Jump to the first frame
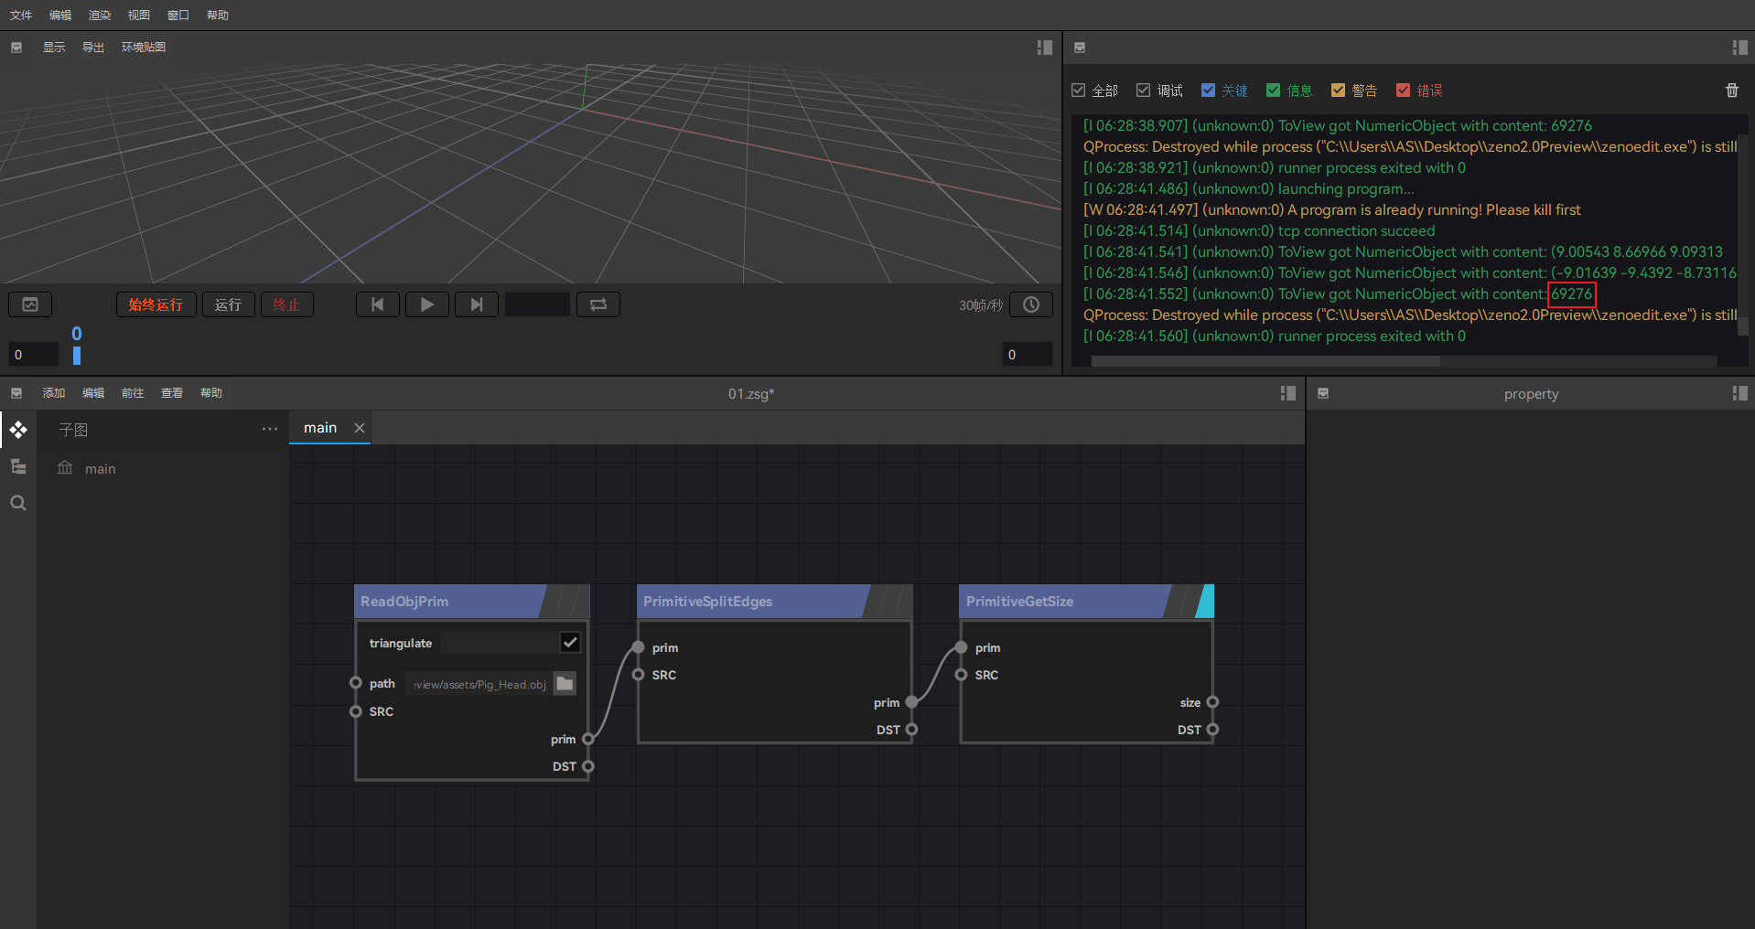This screenshot has width=1755, height=929. (x=377, y=304)
